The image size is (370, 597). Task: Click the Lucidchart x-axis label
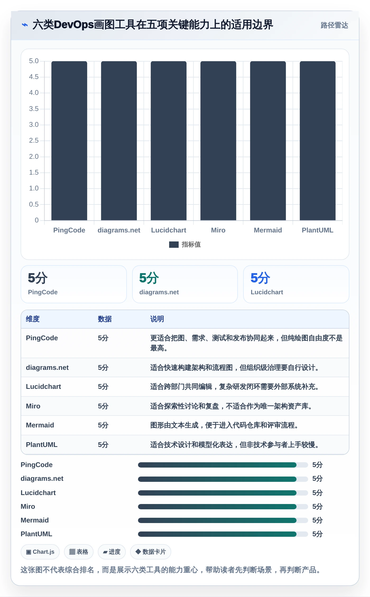[169, 230]
